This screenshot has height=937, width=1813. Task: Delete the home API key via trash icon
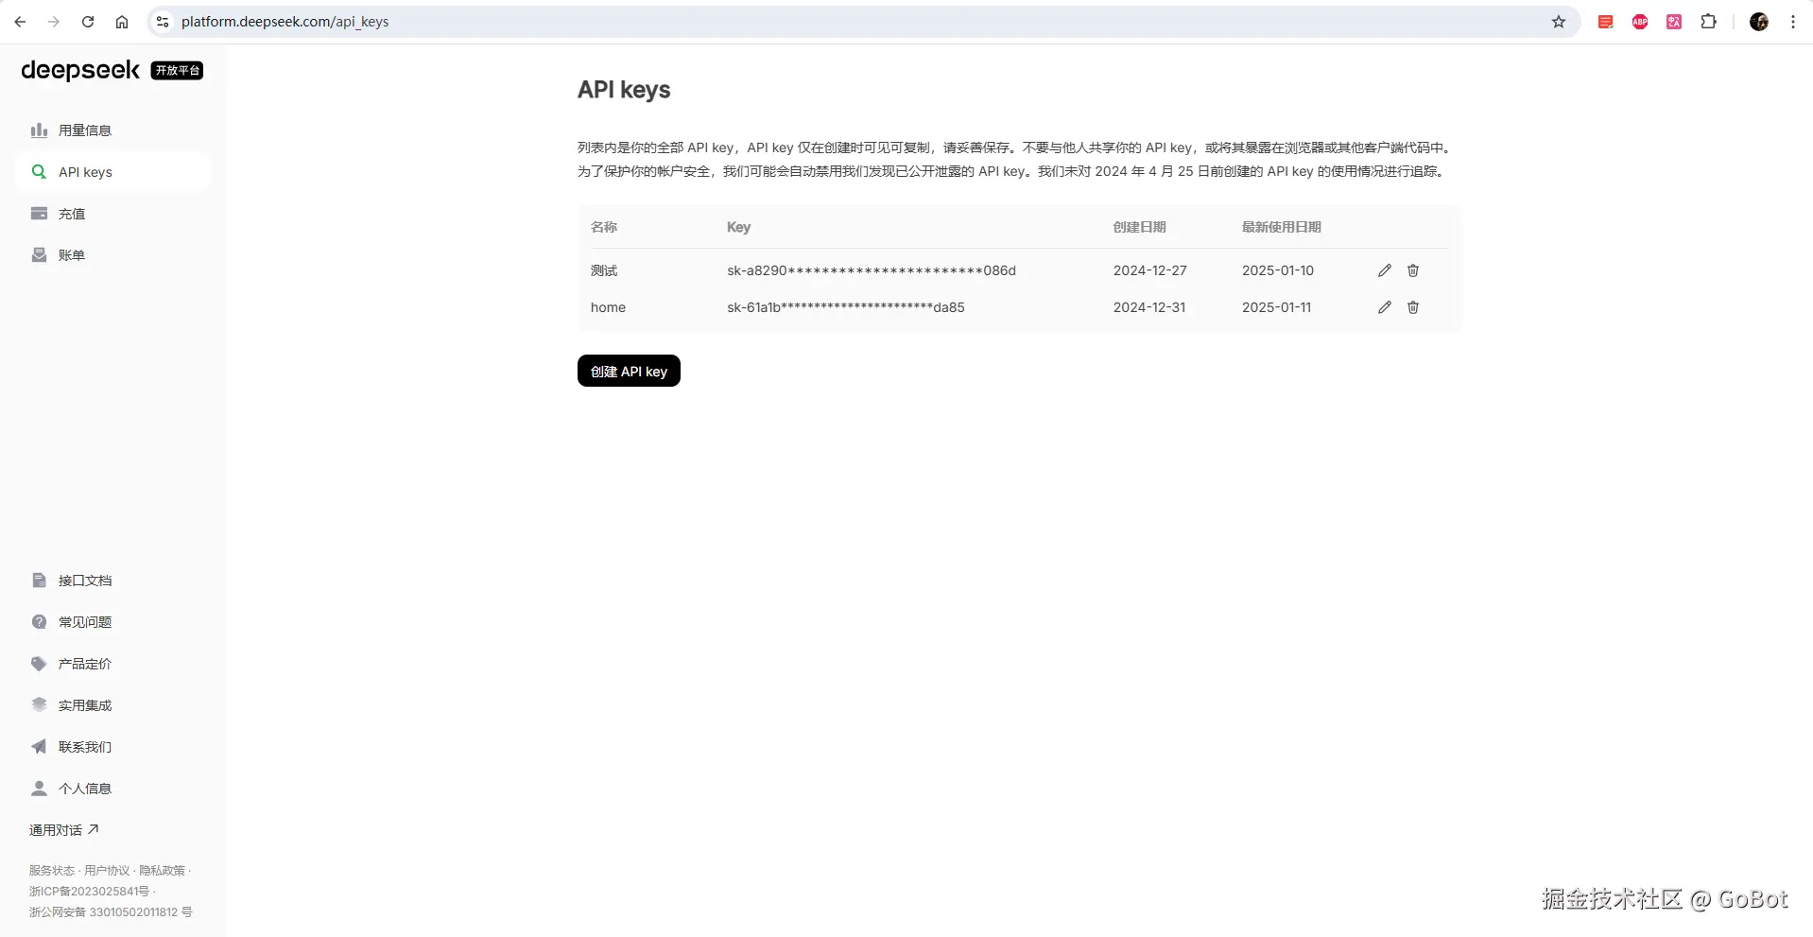[x=1413, y=307]
